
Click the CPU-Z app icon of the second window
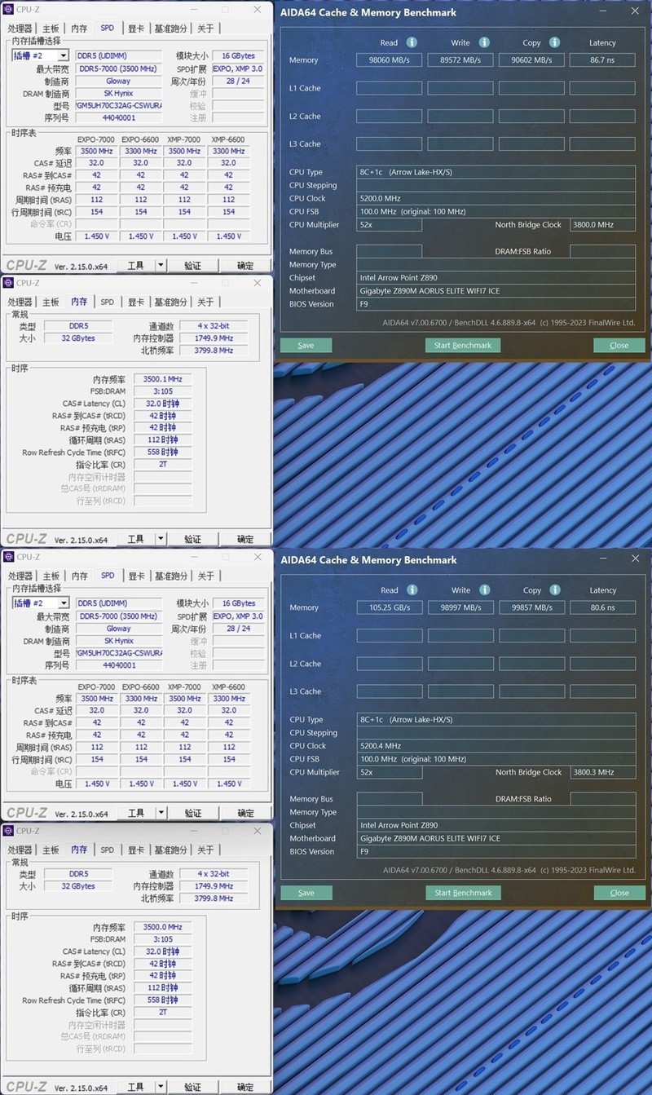tap(10, 283)
